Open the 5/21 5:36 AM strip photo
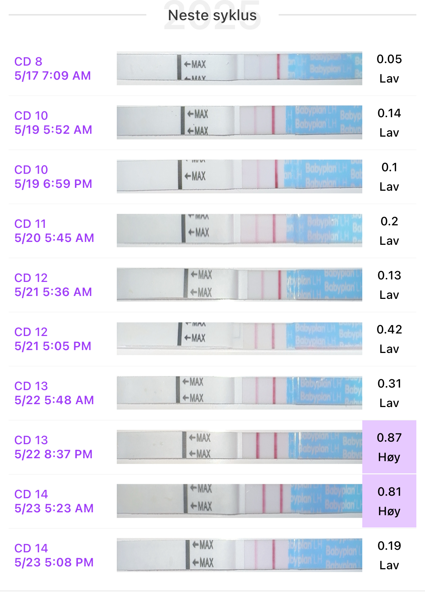The width and height of the screenshot is (425, 592). [239, 284]
